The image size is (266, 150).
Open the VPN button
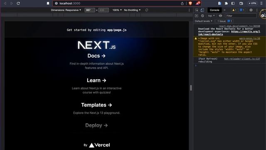[x=252, y=3]
